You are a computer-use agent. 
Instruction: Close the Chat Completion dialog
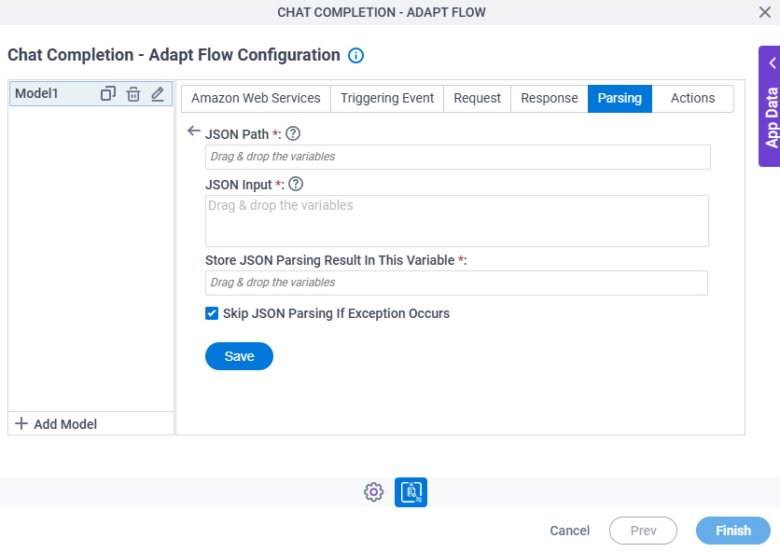coord(764,12)
